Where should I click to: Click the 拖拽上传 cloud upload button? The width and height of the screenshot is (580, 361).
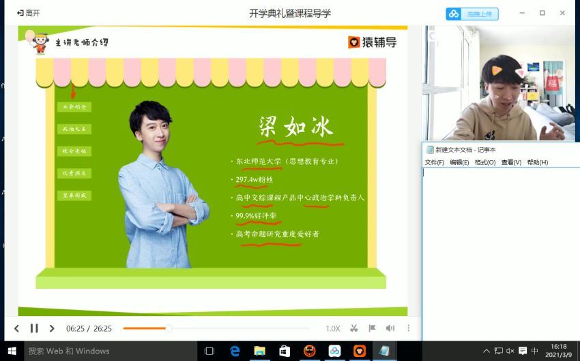coord(472,14)
